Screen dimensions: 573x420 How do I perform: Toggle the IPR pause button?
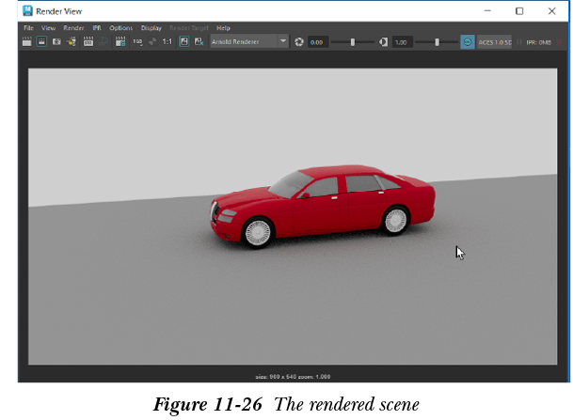[x=518, y=42]
